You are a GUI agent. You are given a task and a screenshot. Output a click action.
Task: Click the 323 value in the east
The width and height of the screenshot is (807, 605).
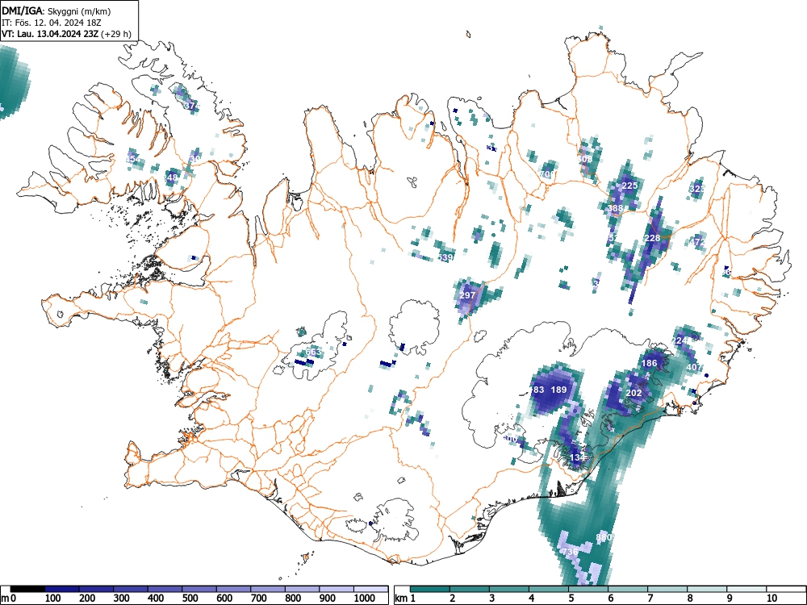coord(697,189)
